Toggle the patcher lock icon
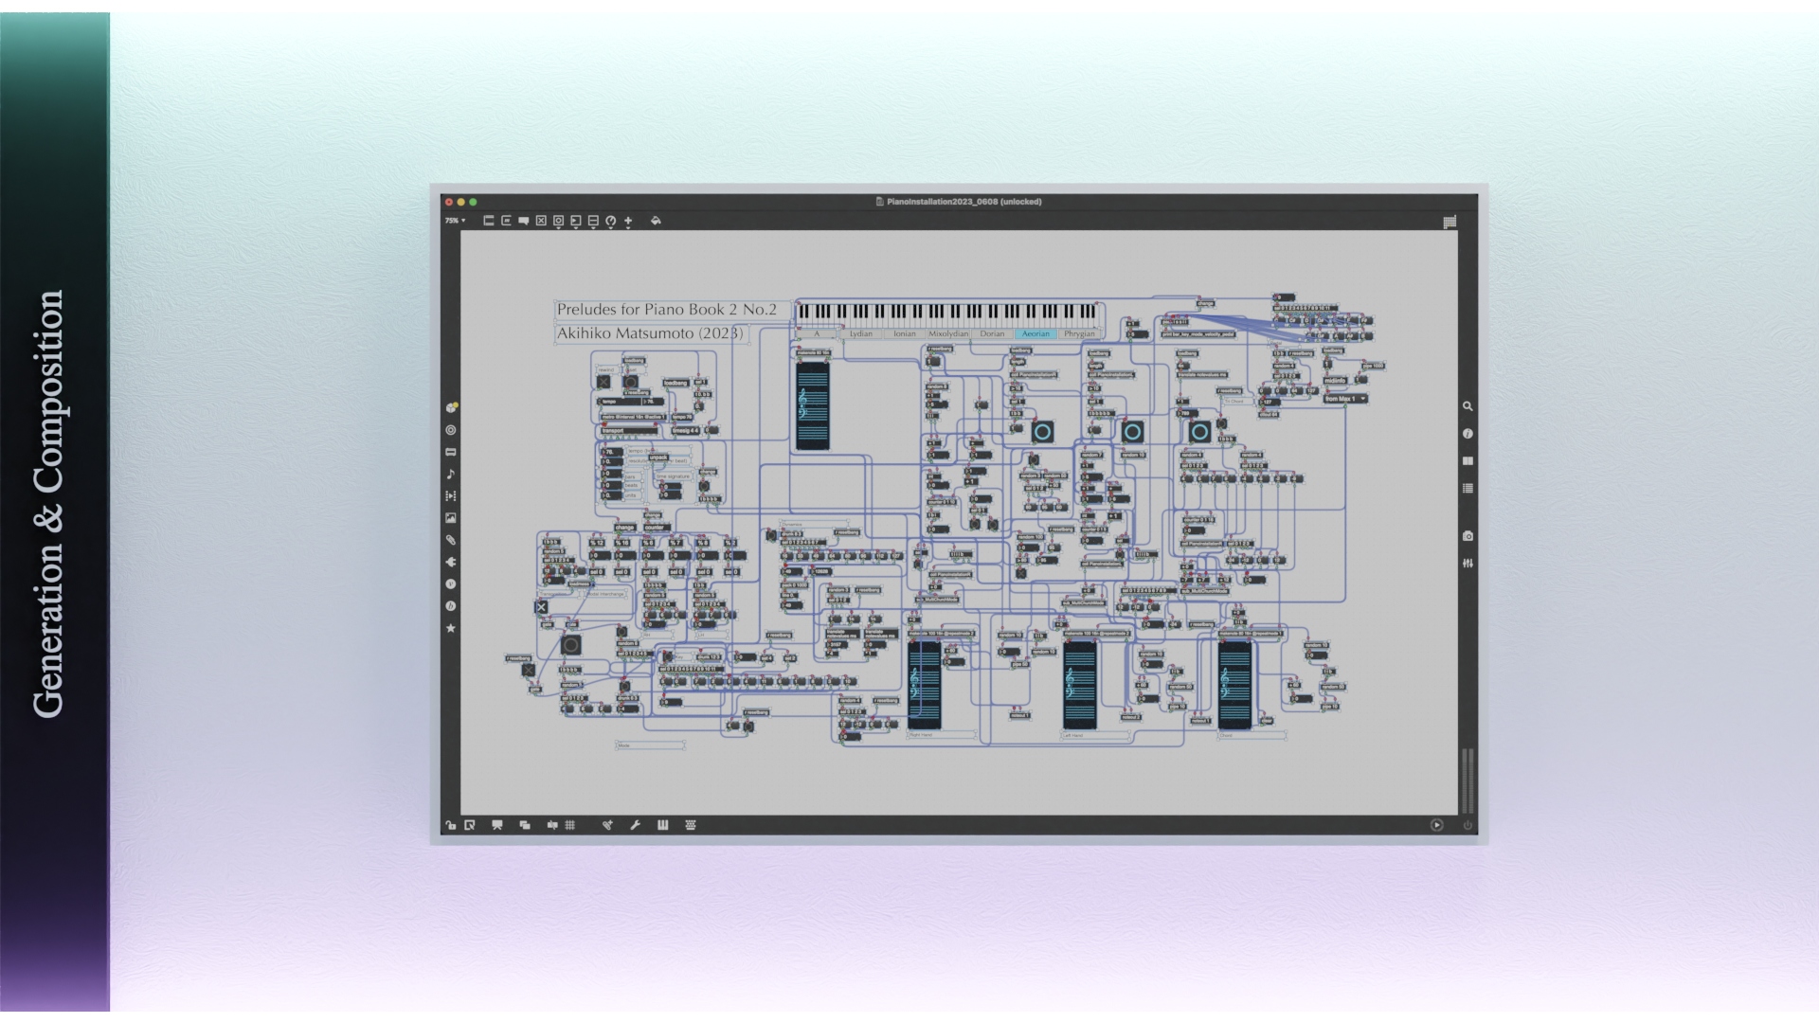1819x1023 pixels. tap(450, 825)
